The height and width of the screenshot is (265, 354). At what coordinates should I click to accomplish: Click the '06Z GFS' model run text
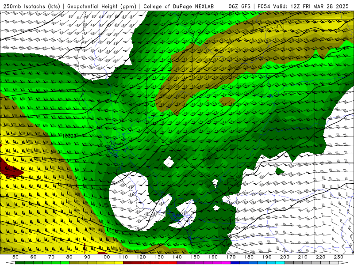[x=239, y=7]
